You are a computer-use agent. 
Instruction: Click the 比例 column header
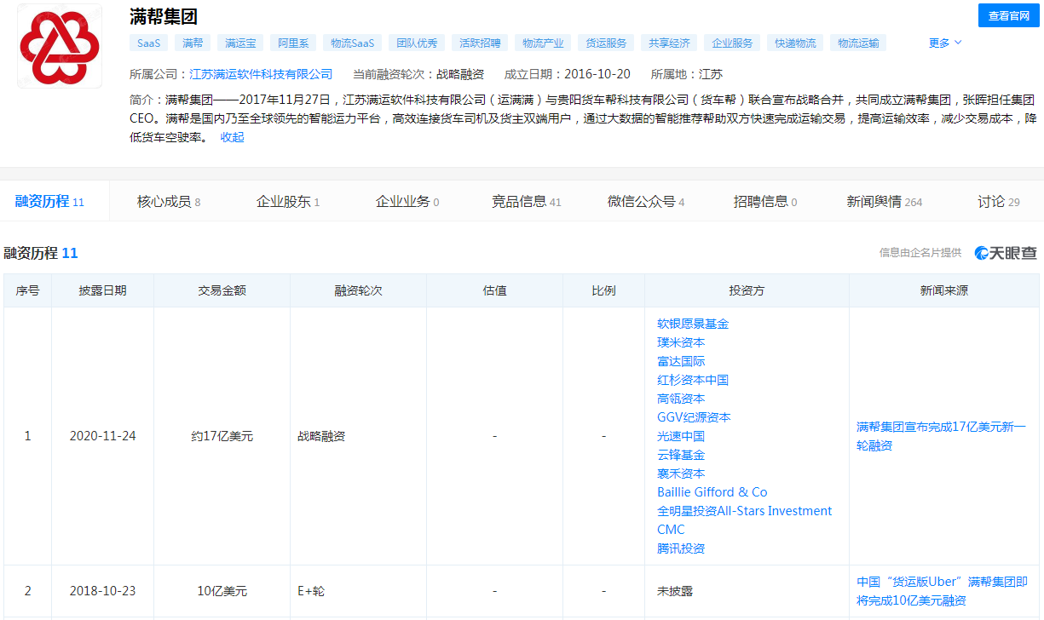(603, 290)
